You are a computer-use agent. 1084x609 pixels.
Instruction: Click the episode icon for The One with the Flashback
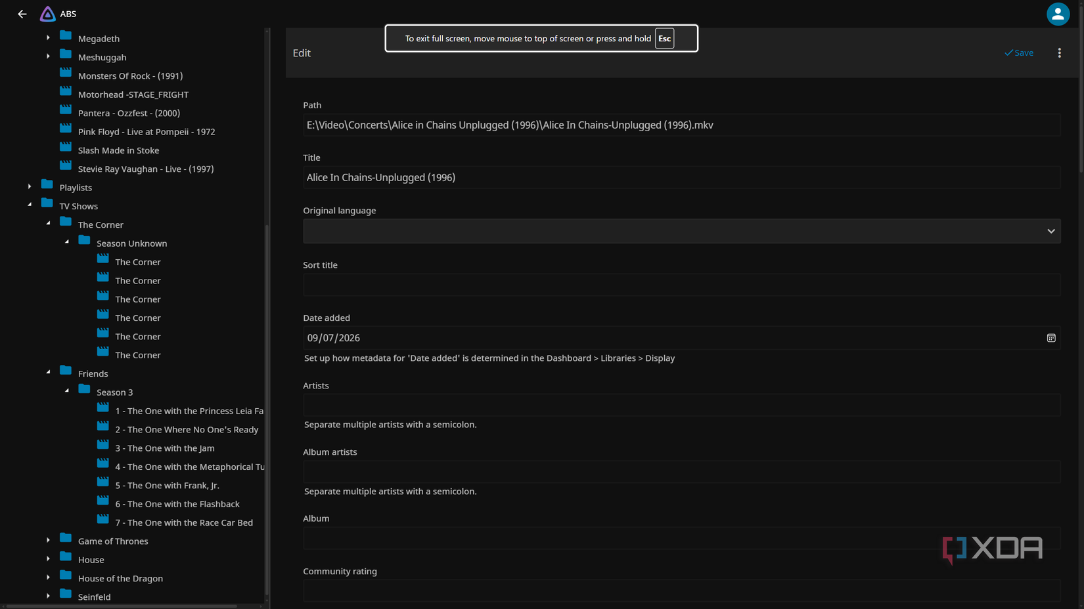click(x=103, y=501)
